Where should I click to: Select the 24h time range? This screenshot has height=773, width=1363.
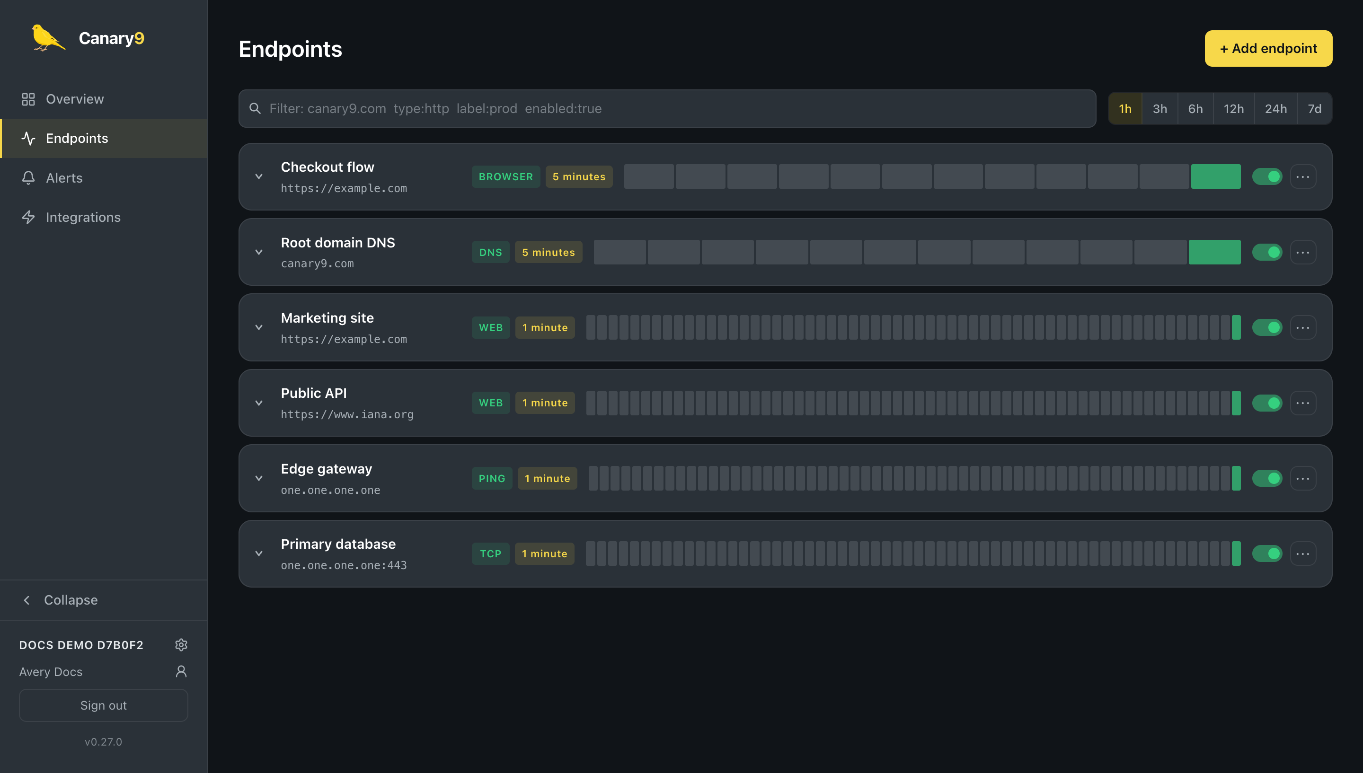(x=1275, y=109)
